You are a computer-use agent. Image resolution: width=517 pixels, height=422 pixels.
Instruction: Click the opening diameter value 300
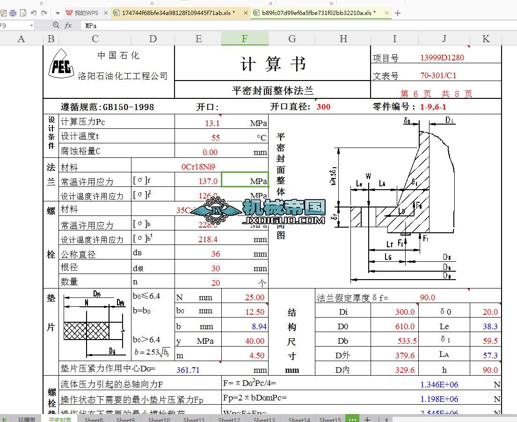click(323, 107)
